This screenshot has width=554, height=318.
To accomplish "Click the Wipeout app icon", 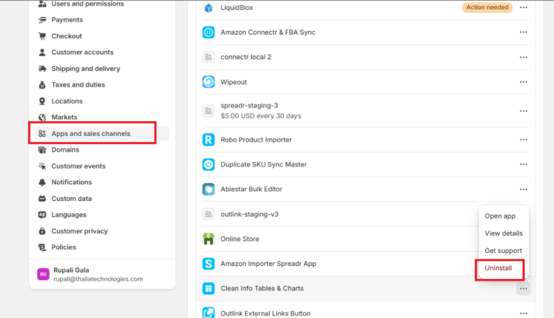I will (x=208, y=82).
